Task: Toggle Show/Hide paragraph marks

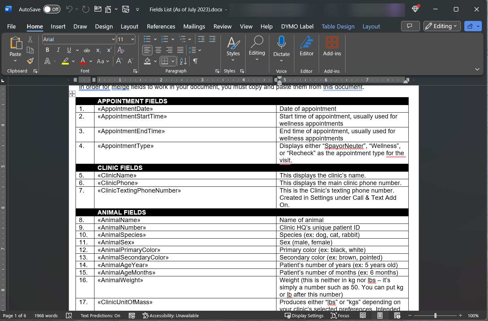Action: click(x=195, y=61)
